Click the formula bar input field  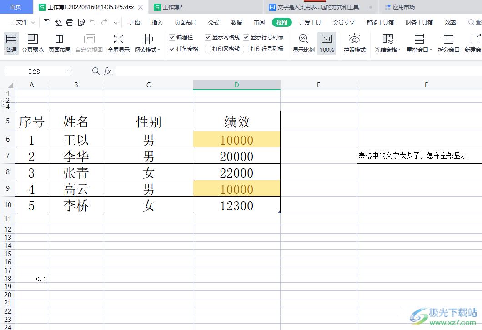(x=298, y=71)
